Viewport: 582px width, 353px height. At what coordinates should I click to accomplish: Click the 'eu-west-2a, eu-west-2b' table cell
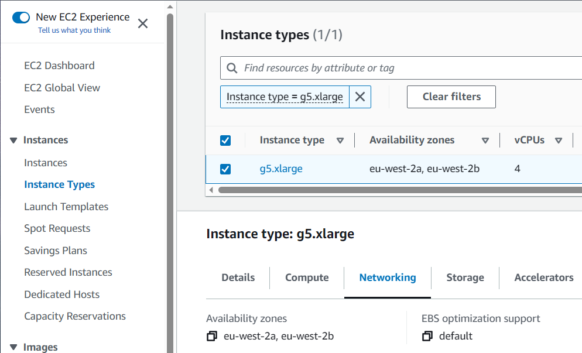coord(424,169)
